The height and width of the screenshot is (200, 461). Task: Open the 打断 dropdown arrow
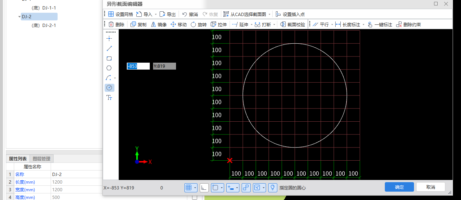pos(274,25)
